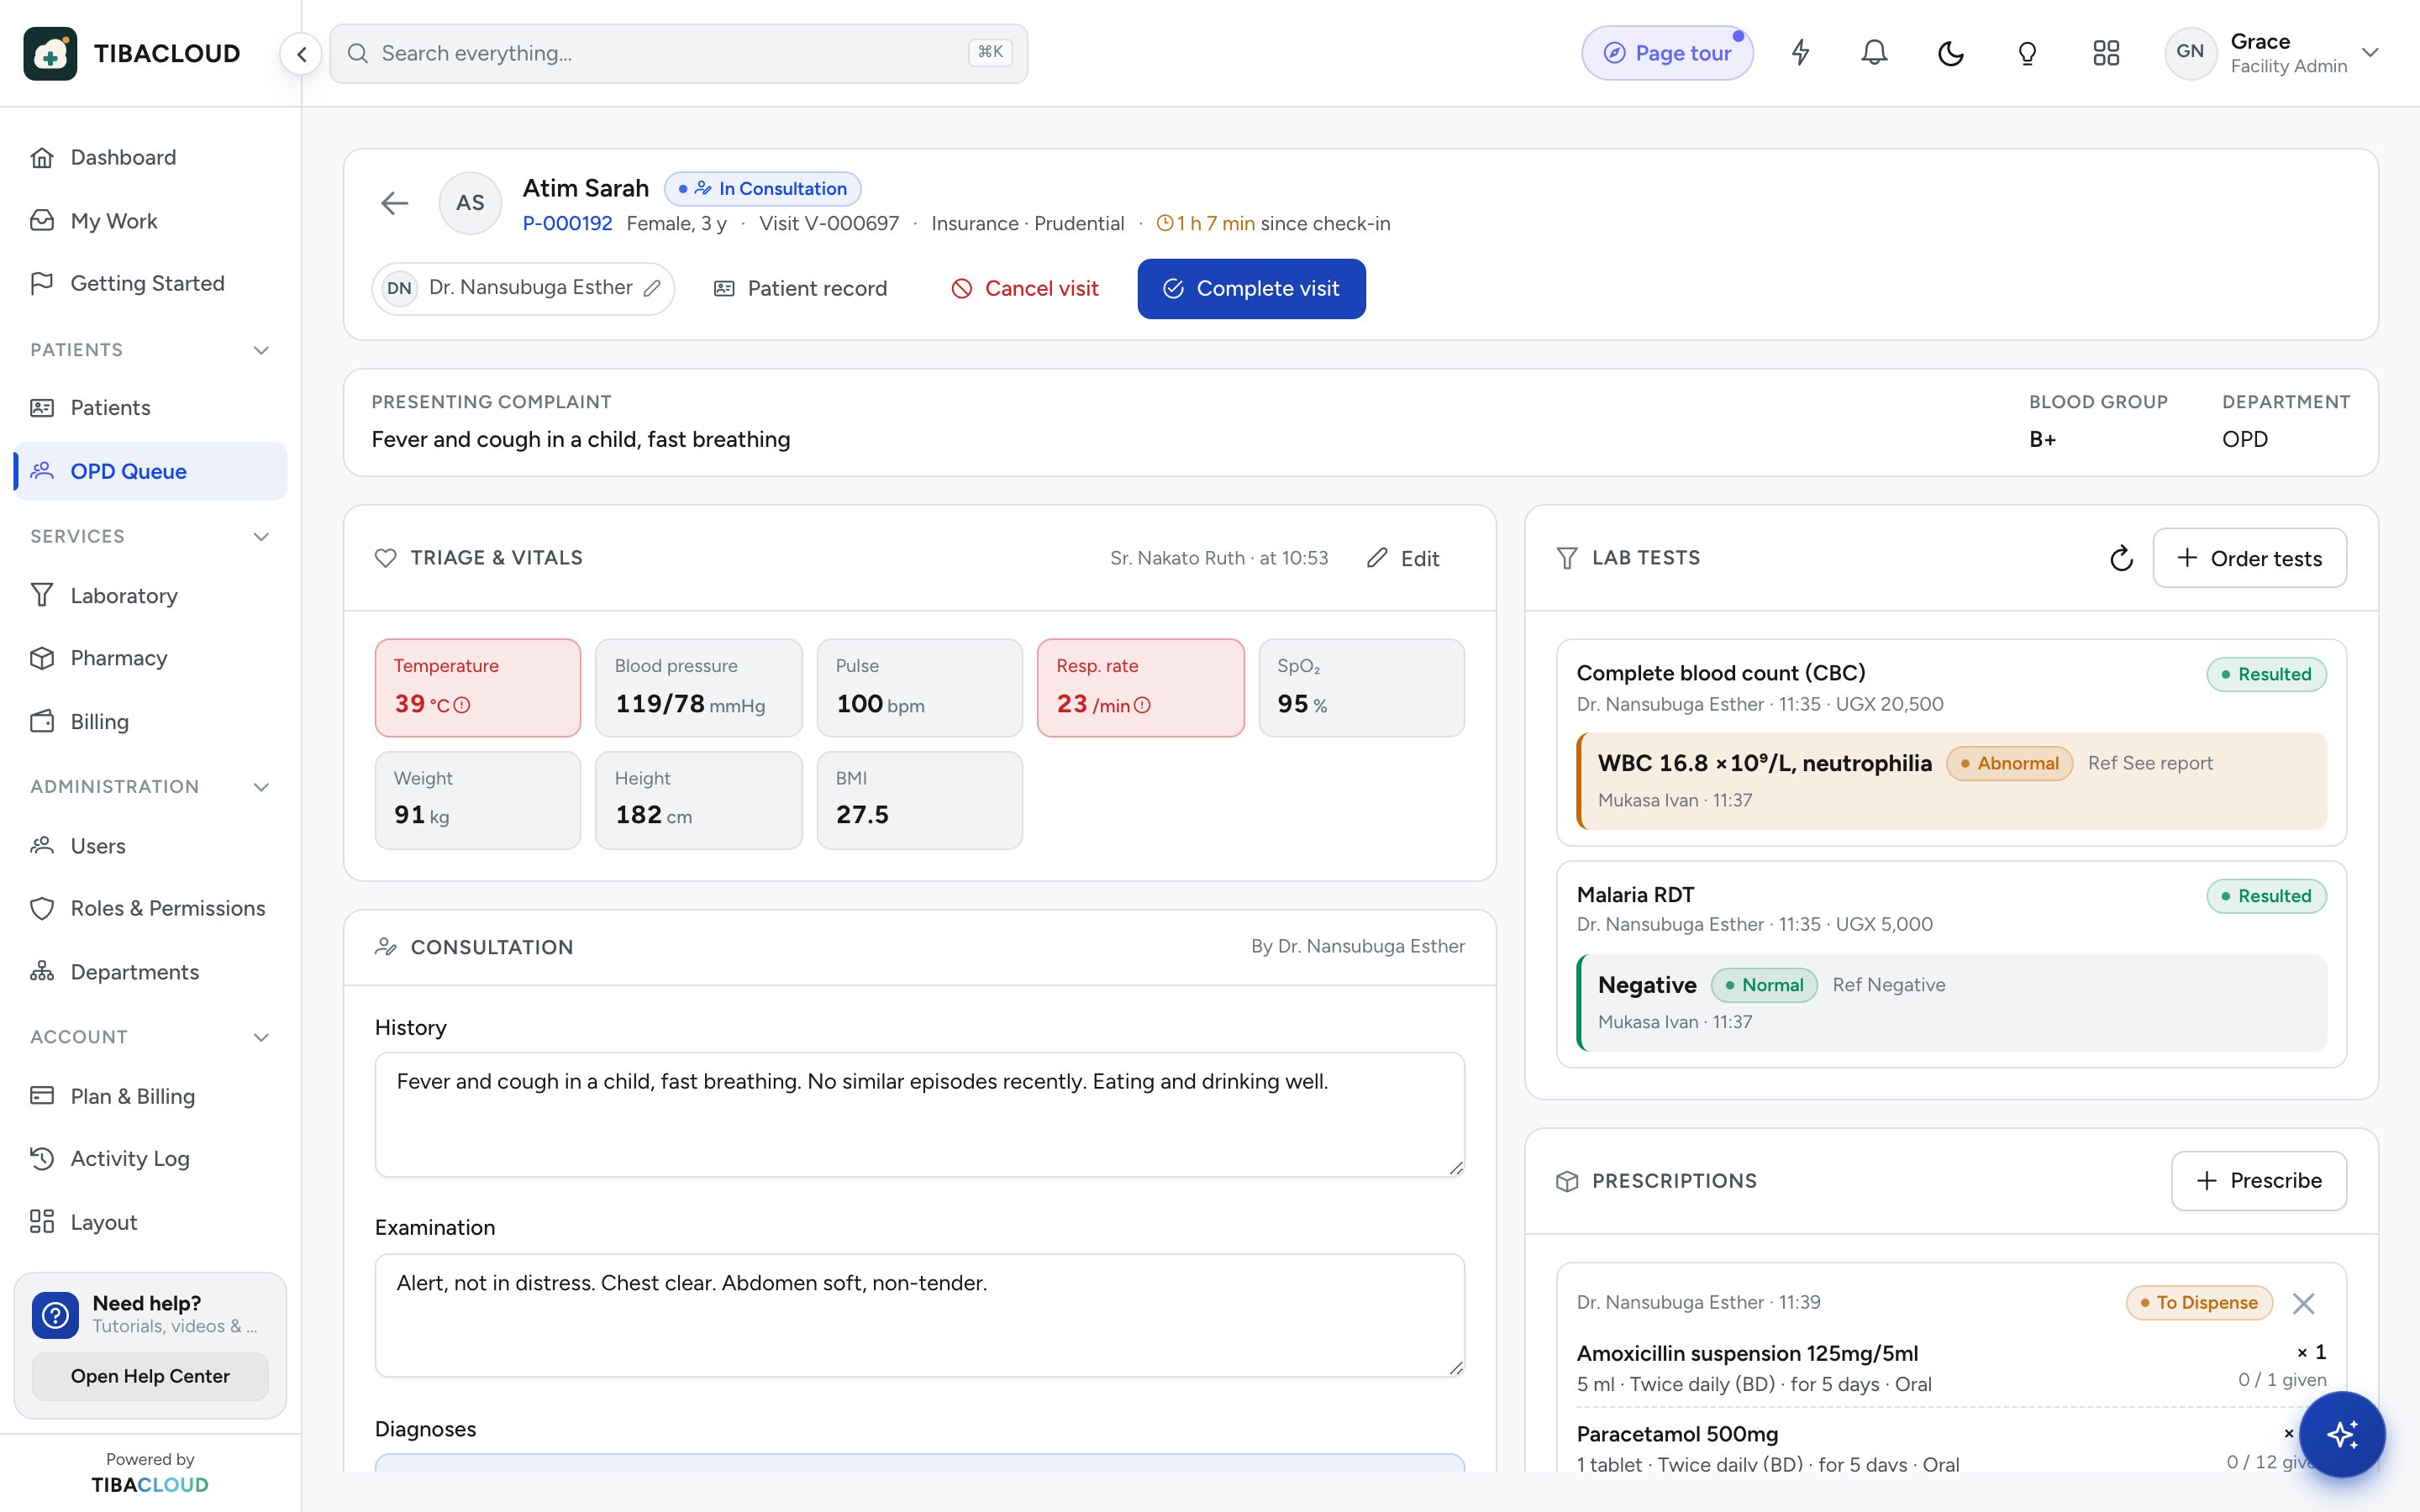Click into the History text area
2420x1512 pixels.
pyautogui.click(x=919, y=1114)
